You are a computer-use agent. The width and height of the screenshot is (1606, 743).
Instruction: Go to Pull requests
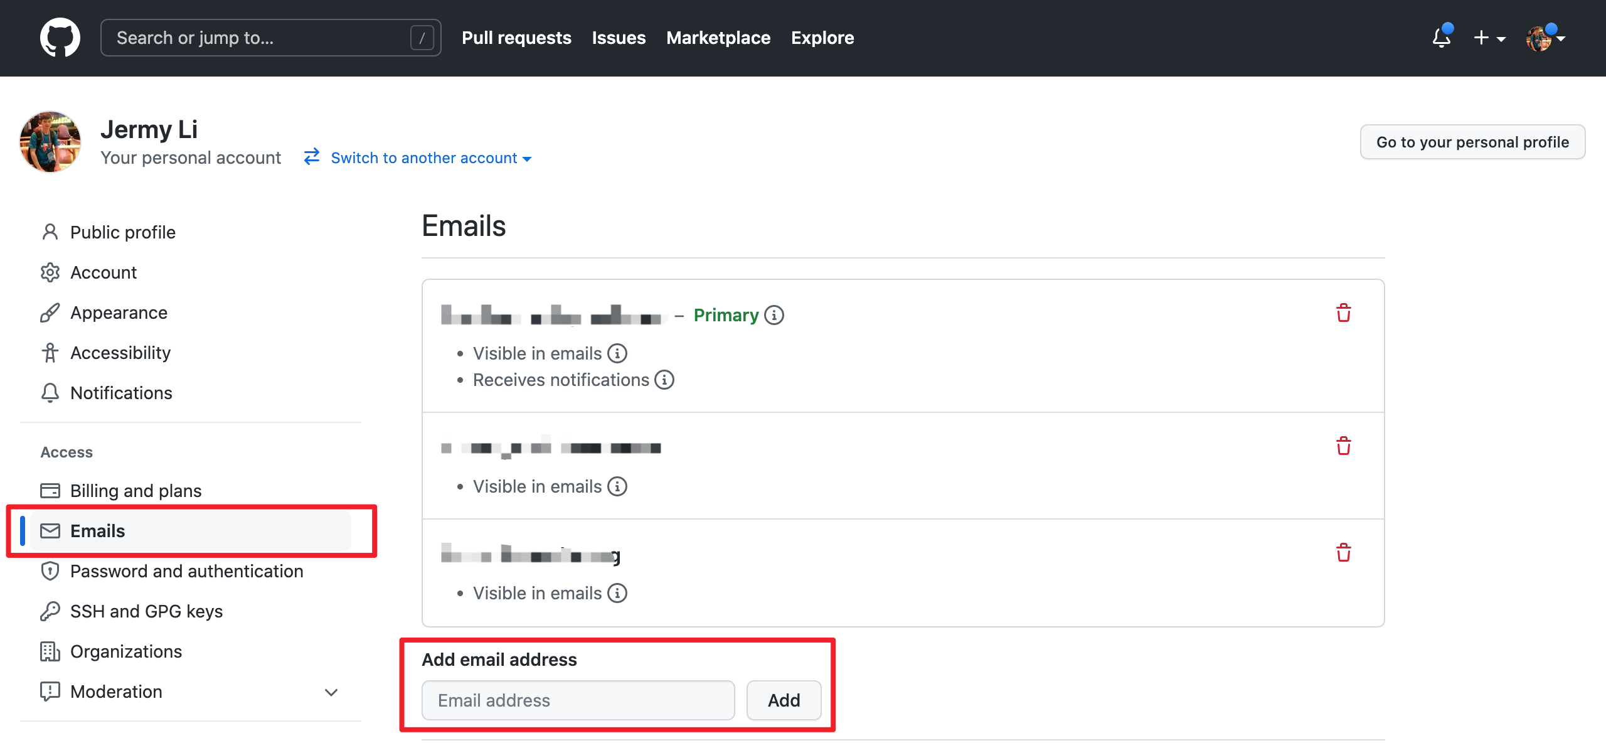click(516, 38)
